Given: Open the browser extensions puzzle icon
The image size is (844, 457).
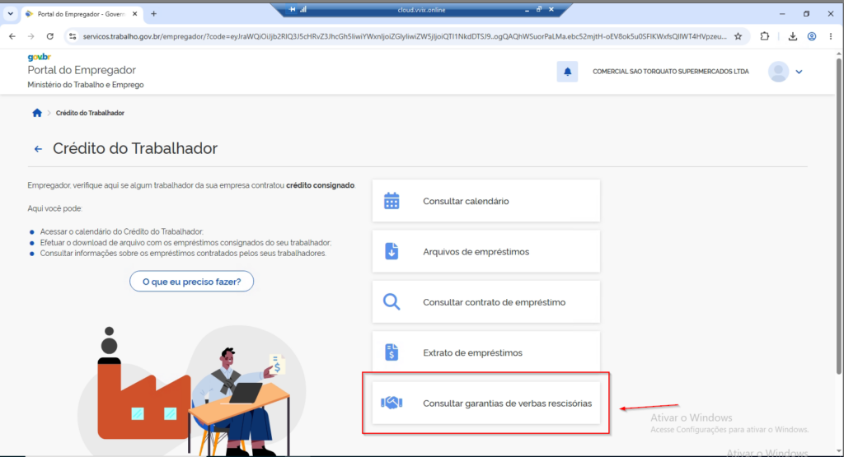Looking at the screenshot, I should [x=764, y=36].
